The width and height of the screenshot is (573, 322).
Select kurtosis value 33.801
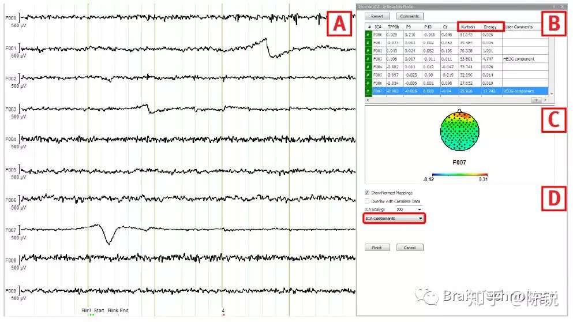point(466,59)
